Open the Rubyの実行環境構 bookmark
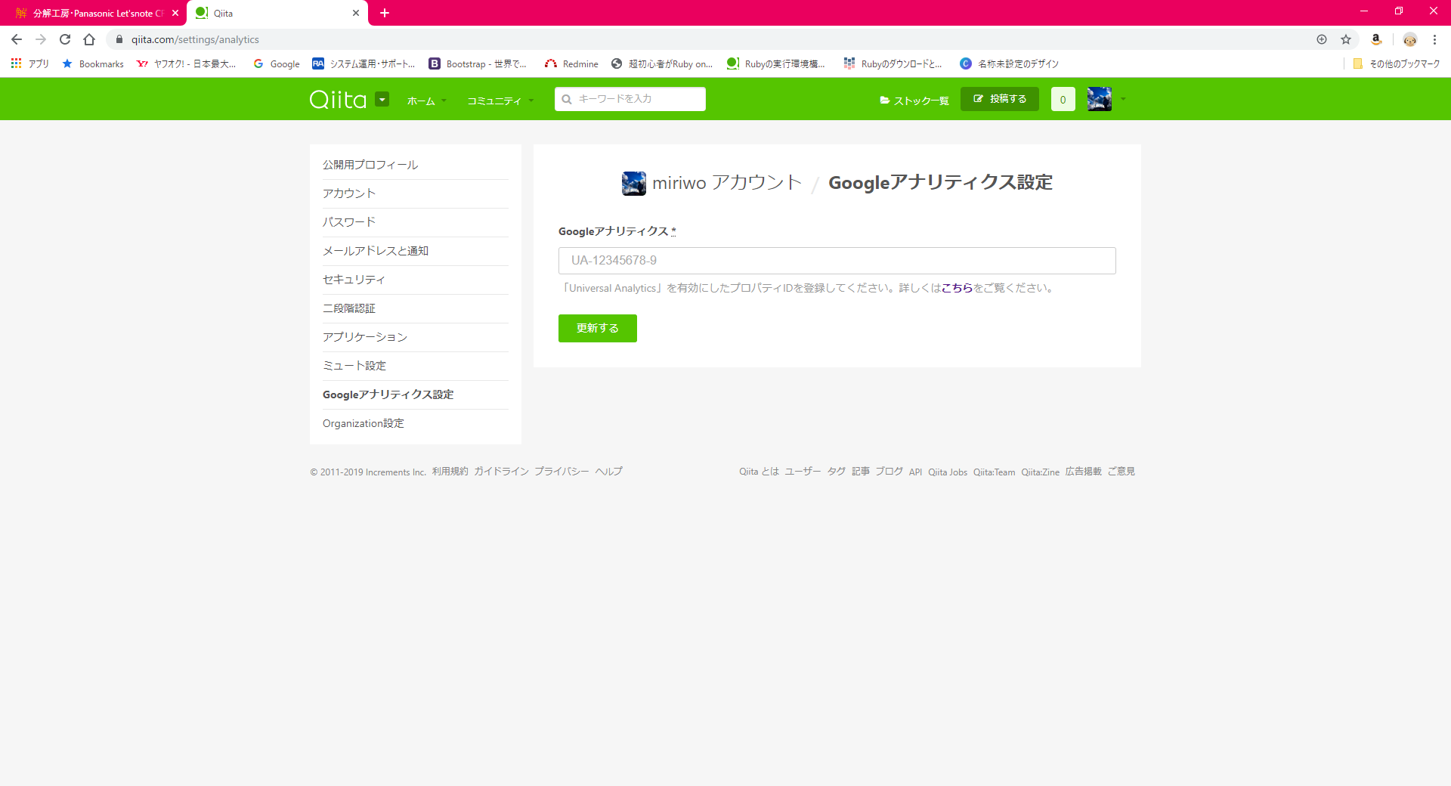This screenshot has width=1451, height=786. coord(776,63)
